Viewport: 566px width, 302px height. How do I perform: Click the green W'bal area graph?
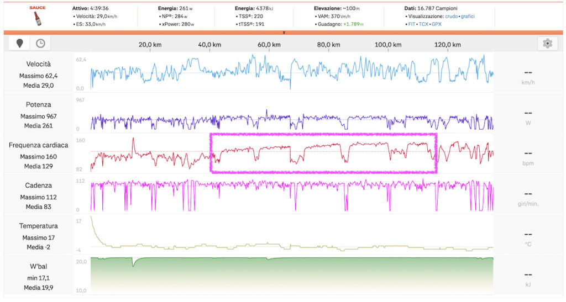coord(292,276)
